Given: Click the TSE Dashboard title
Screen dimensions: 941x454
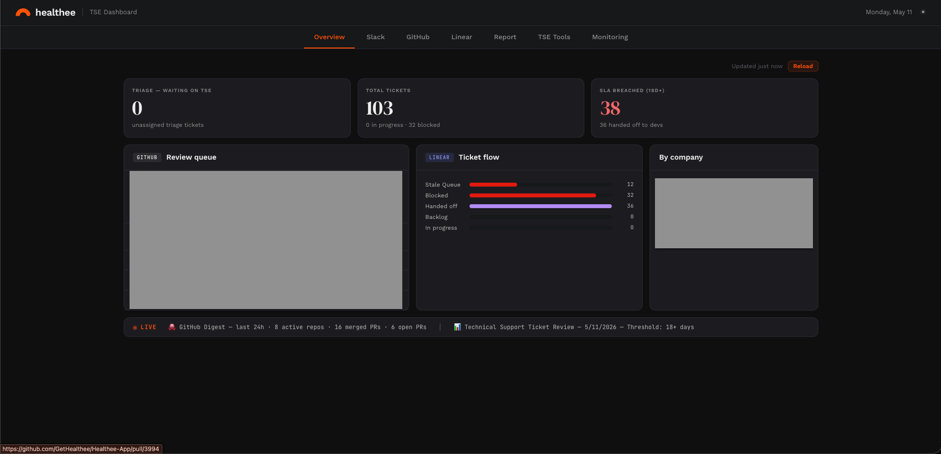Looking at the screenshot, I should (x=113, y=12).
